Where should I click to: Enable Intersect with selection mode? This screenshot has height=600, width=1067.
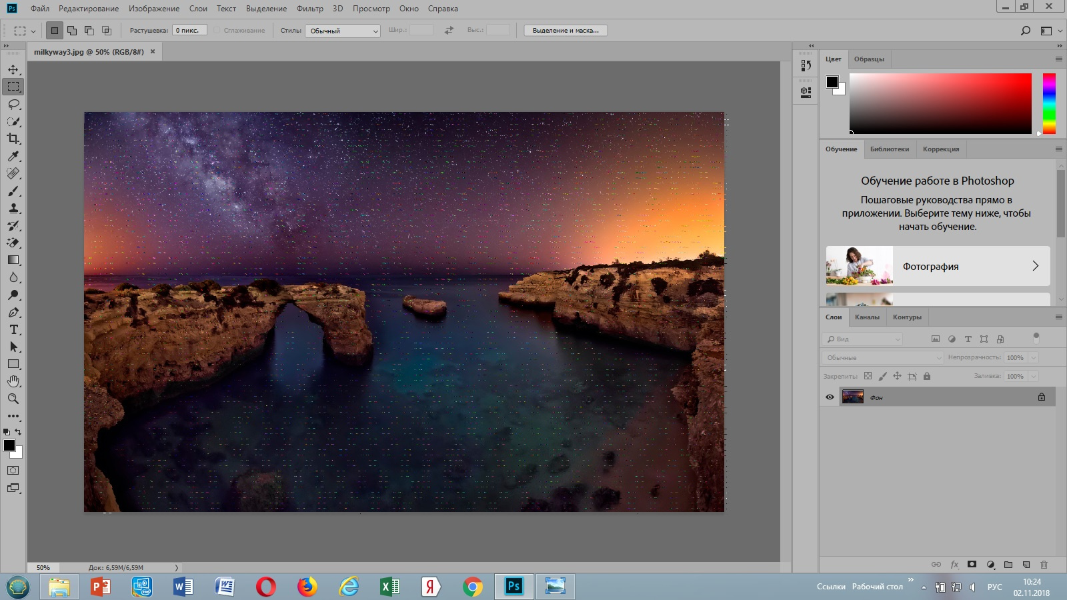[107, 31]
